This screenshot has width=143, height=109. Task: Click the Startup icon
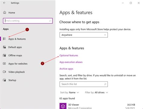[x=4, y=80]
